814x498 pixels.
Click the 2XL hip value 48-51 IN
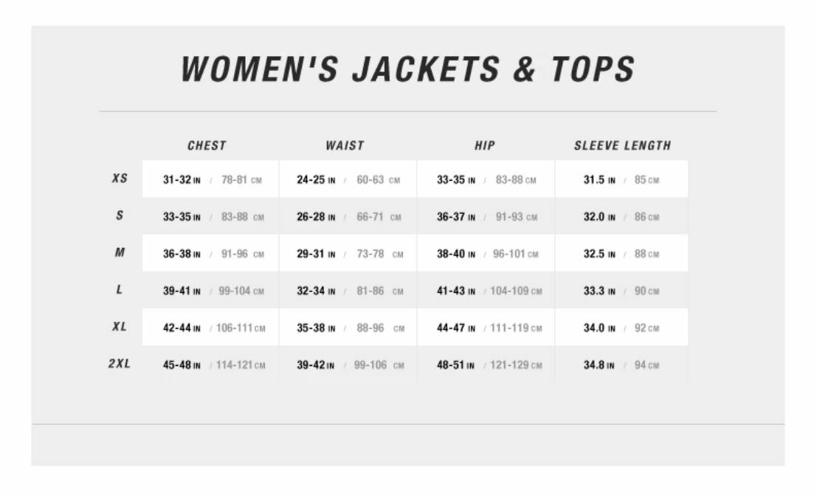pos(455,365)
